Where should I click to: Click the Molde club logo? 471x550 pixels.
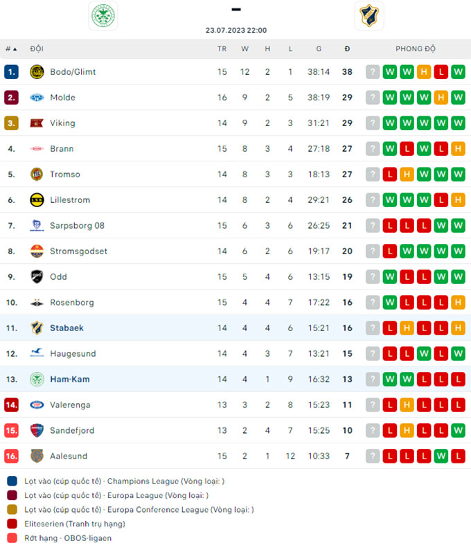click(x=37, y=98)
